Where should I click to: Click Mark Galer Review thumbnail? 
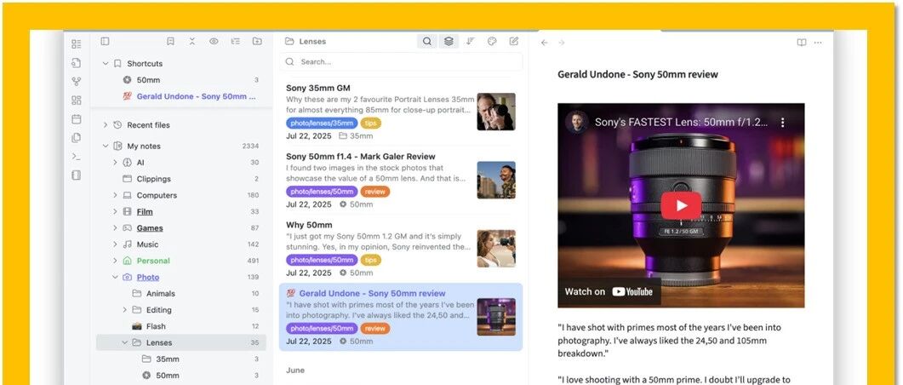496,180
